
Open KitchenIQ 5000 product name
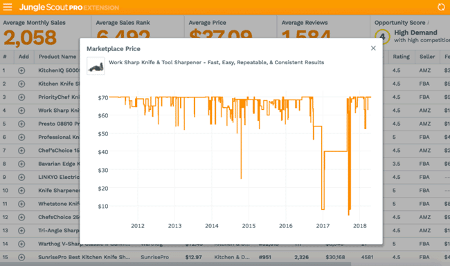point(59,70)
